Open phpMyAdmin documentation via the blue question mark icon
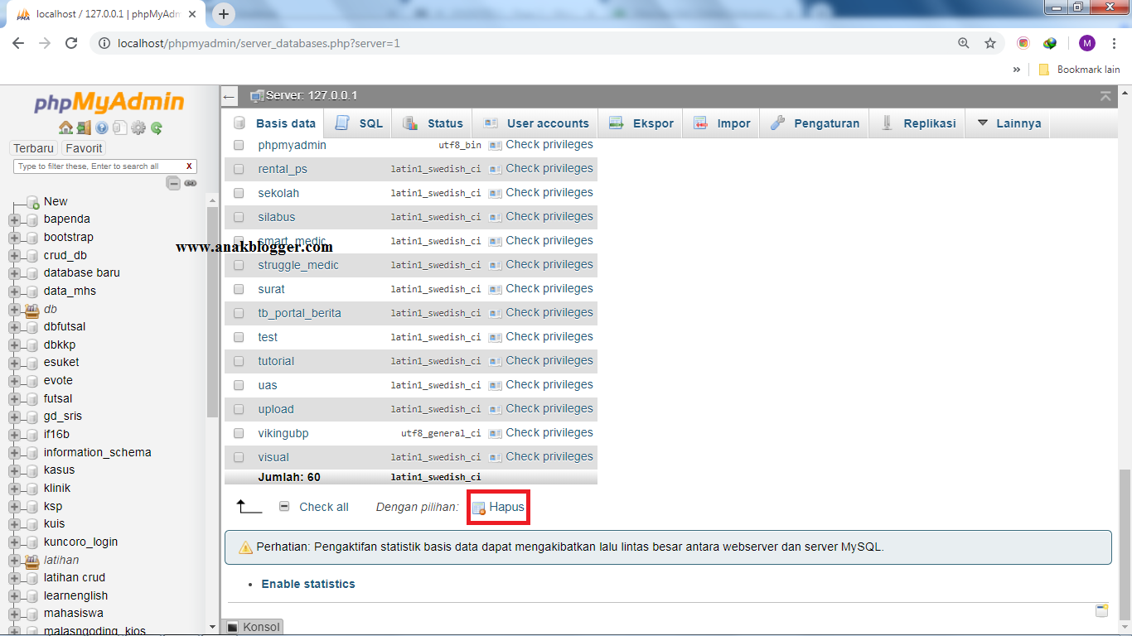The width and height of the screenshot is (1132, 636). (x=102, y=128)
